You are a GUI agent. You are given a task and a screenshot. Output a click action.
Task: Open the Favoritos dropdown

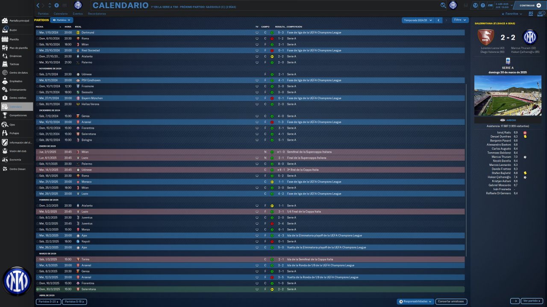pyautogui.click(x=512, y=14)
